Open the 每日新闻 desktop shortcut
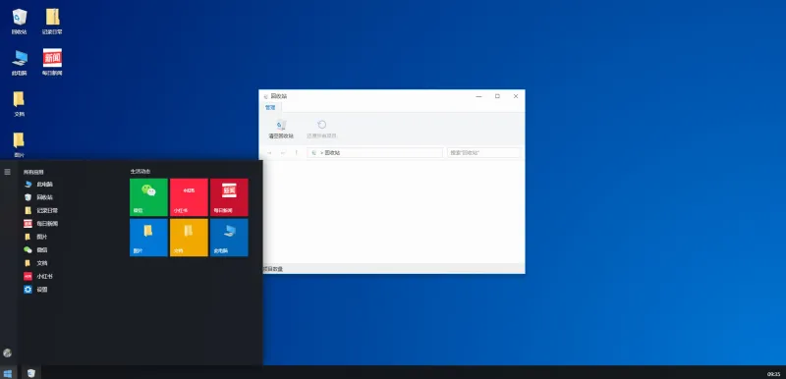This screenshot has height=379, width=786. coord(52,62)
